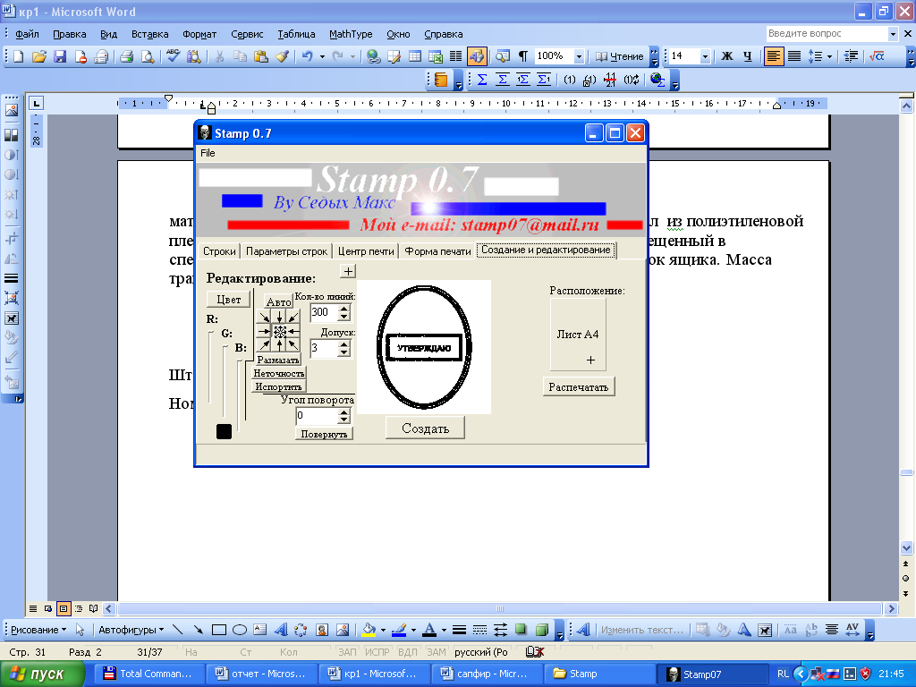
Task: Toggle paragraph marks pilcrow icon
Action: click(x=523, y=56)
